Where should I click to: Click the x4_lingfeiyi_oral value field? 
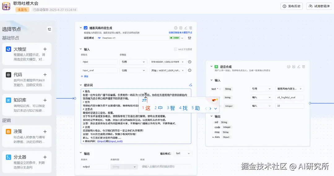(x=289, y=97)
